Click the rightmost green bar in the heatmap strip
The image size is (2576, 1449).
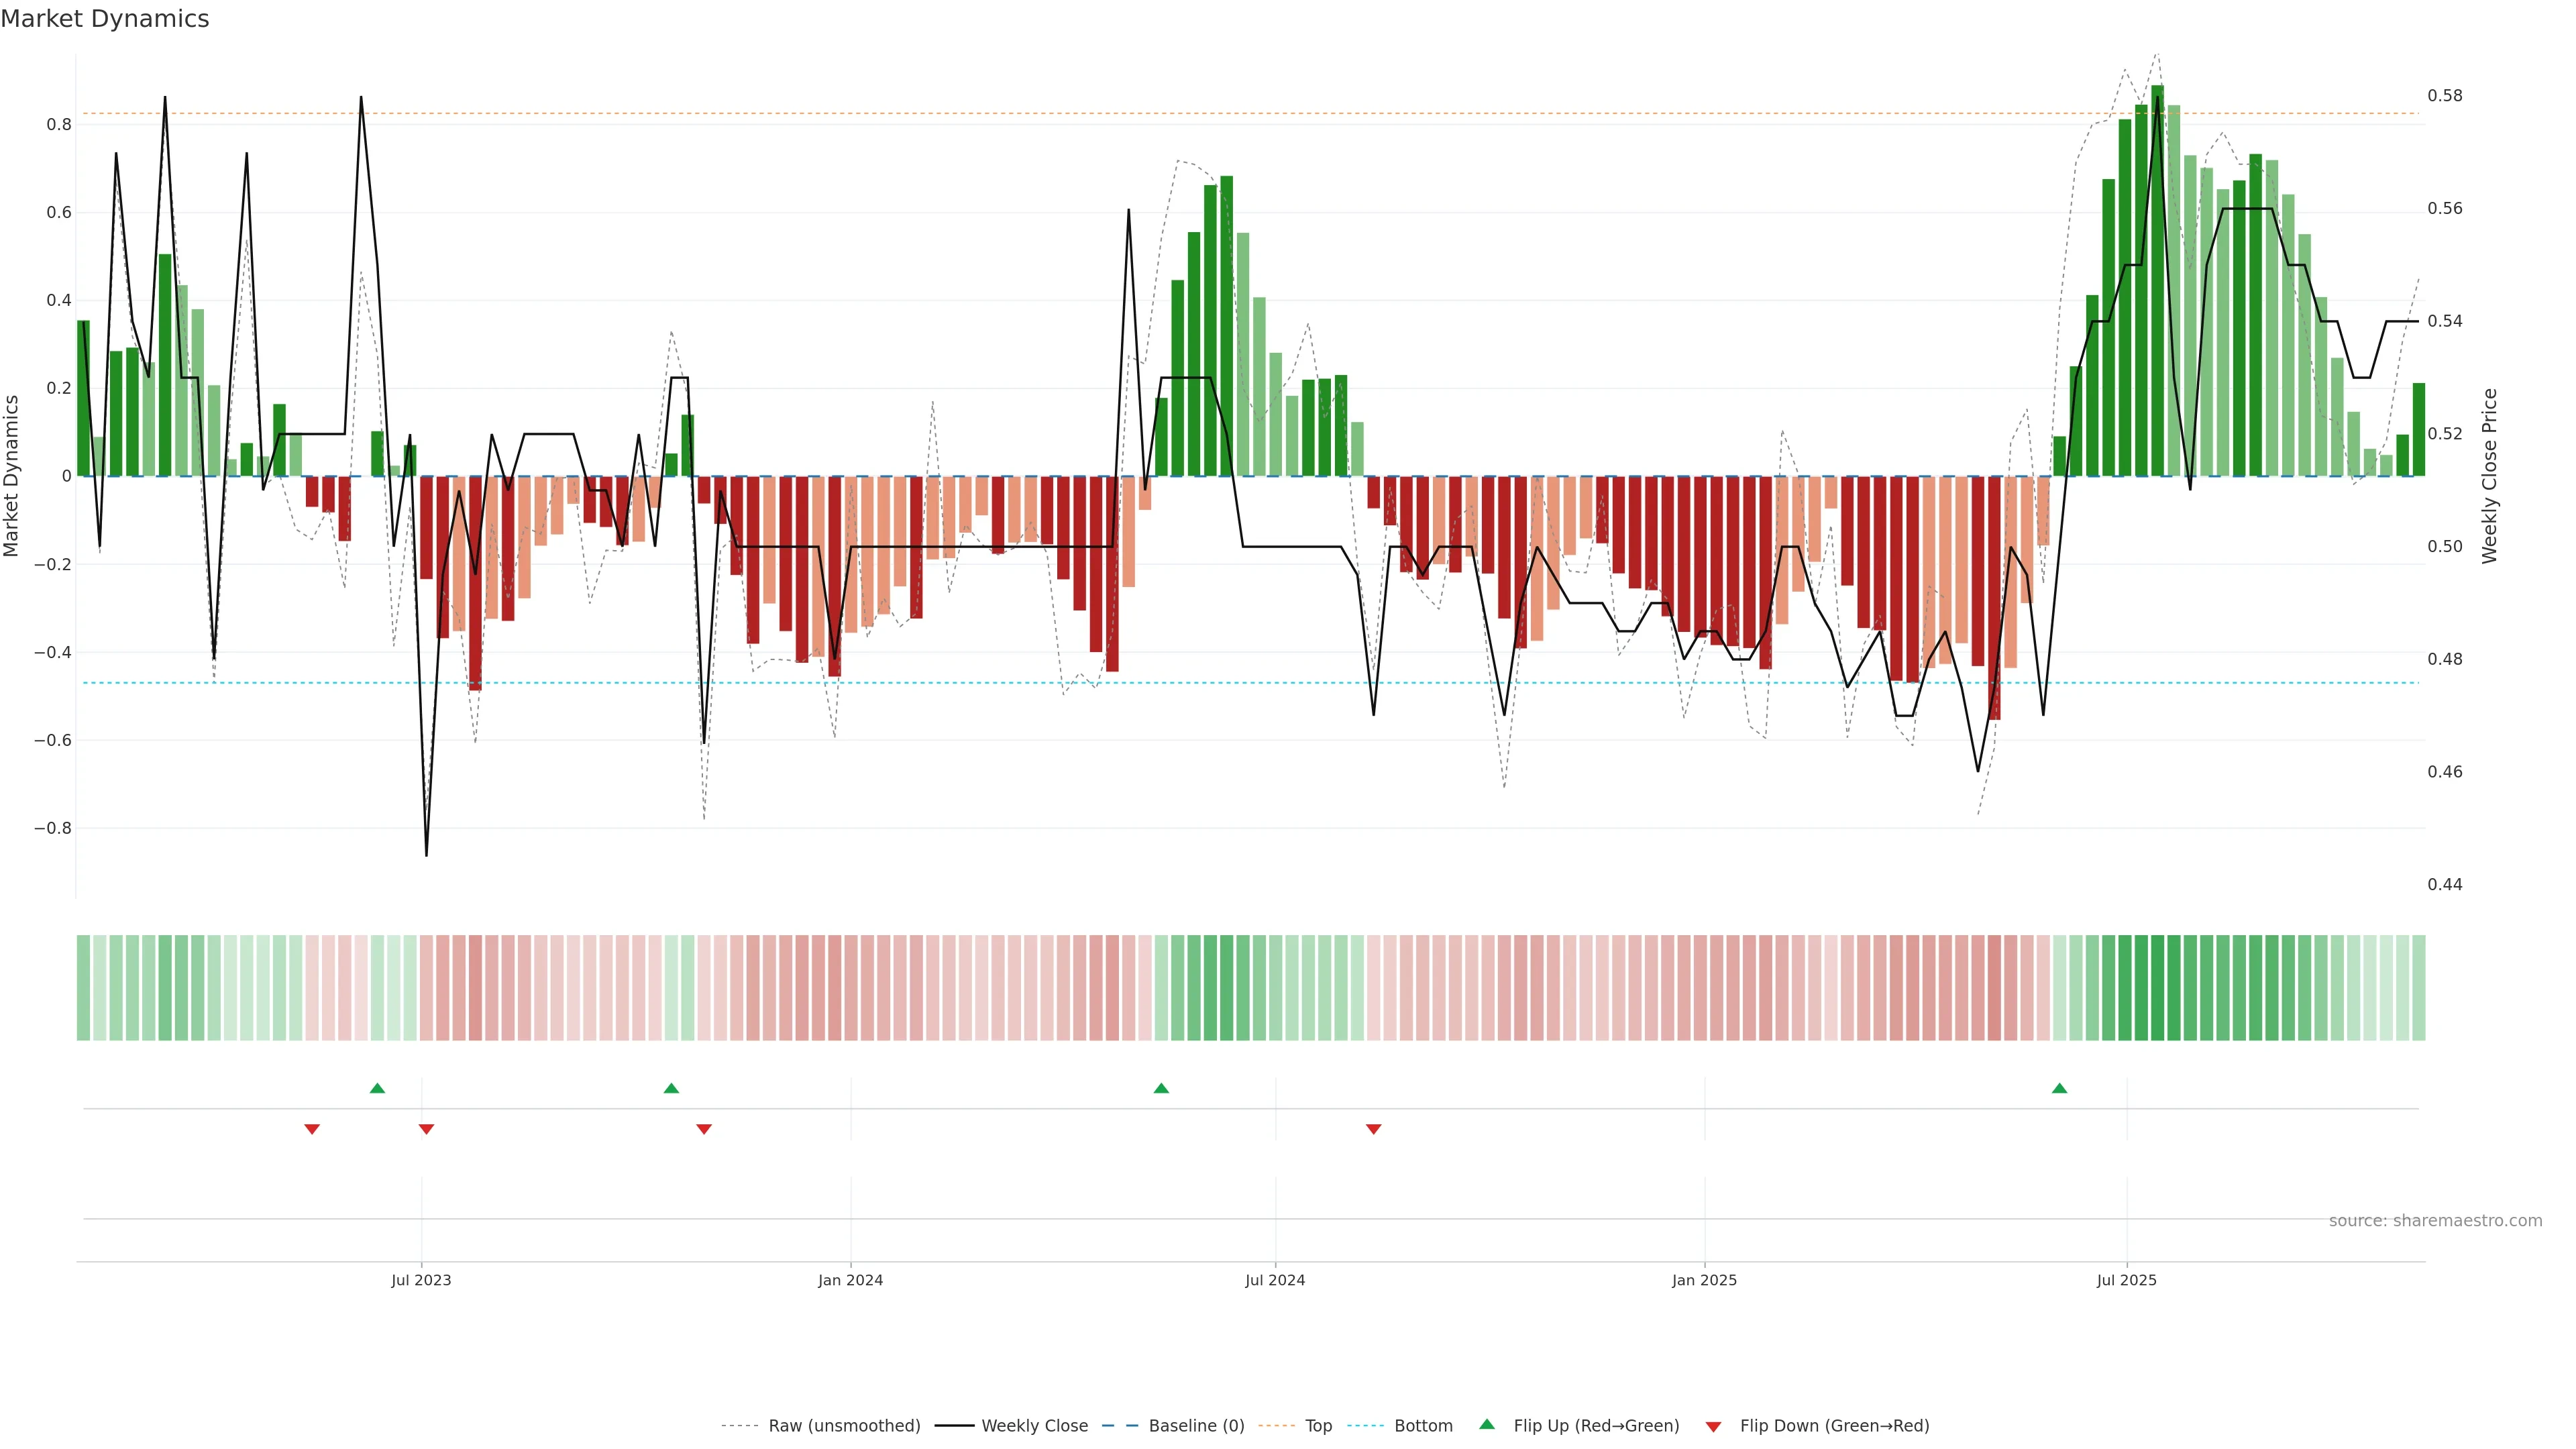pos(2418,988)
